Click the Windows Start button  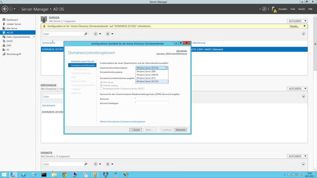(x=4, y=174)
